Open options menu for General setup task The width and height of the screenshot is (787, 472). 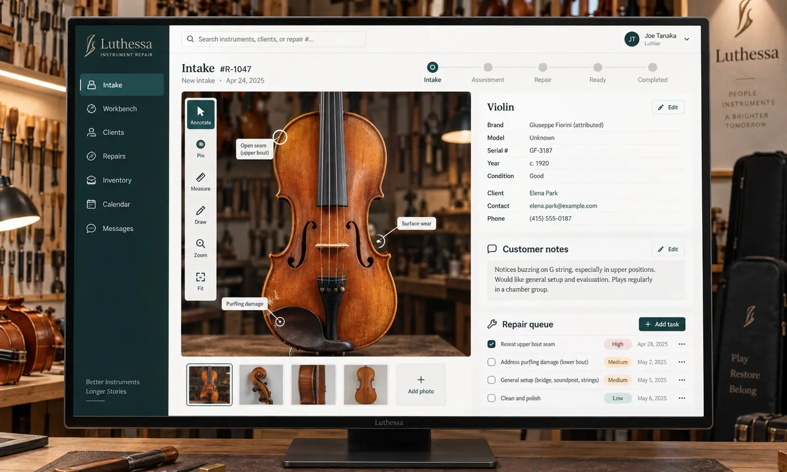pyautogui.click(x=682, y=380)
